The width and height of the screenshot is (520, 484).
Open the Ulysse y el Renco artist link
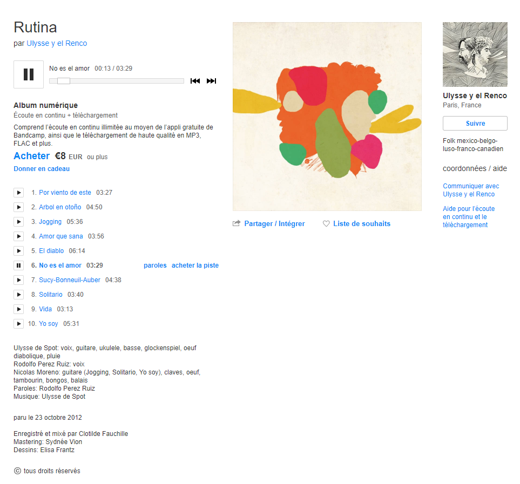point(57,43)
